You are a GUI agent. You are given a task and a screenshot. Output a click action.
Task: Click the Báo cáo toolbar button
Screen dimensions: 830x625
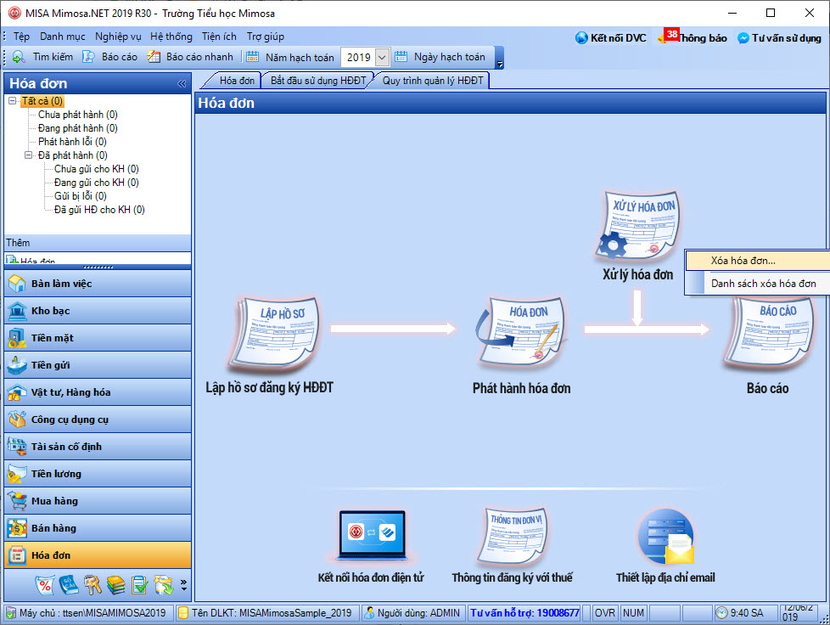110,57
